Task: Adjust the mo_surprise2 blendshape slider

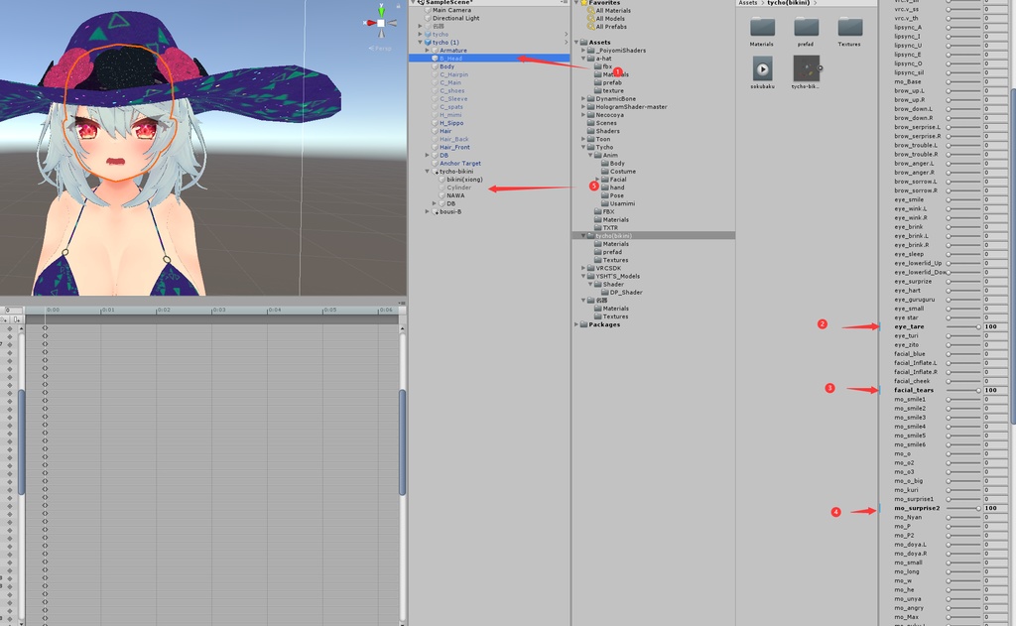Action: (x=963, y=508)
